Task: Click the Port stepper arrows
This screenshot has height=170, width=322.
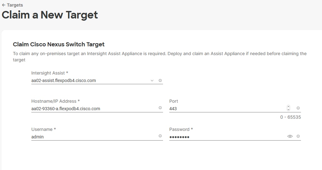Action: [288, 108]
